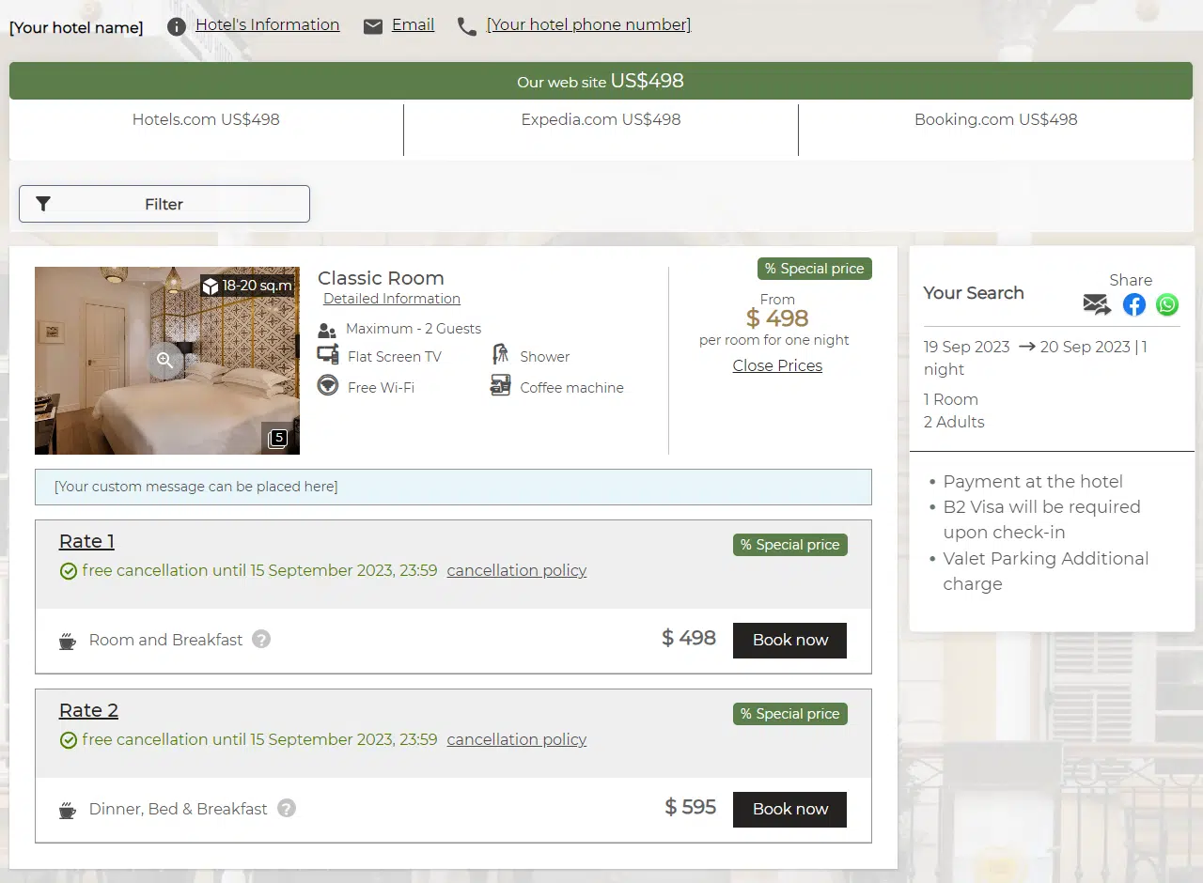Book now the $498 Room and Breakfast
Screen dimensions: 1203x883
[789, 640]
